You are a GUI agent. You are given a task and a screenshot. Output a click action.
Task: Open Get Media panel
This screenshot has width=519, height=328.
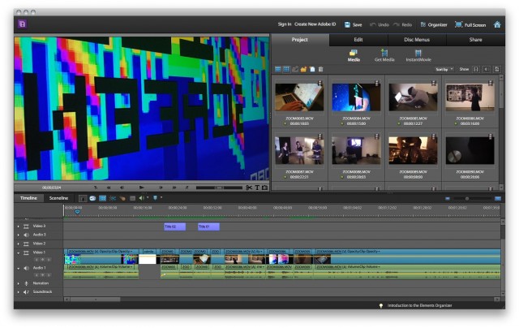tap(384, 55)
